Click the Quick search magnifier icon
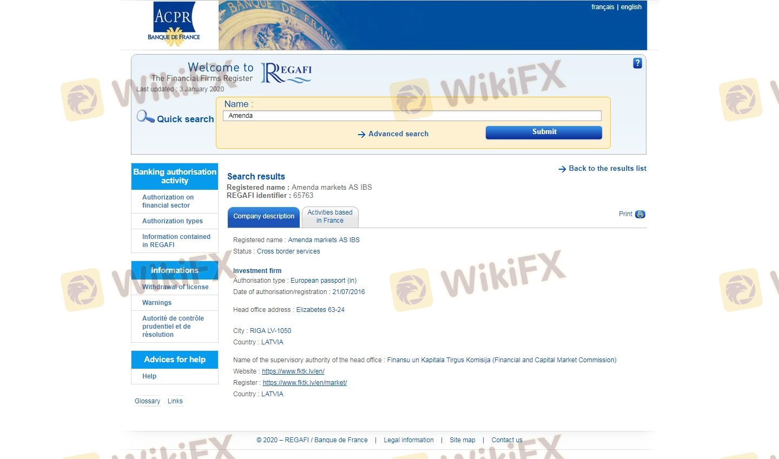This screenshot has height=459, width=779. (145, 117)
